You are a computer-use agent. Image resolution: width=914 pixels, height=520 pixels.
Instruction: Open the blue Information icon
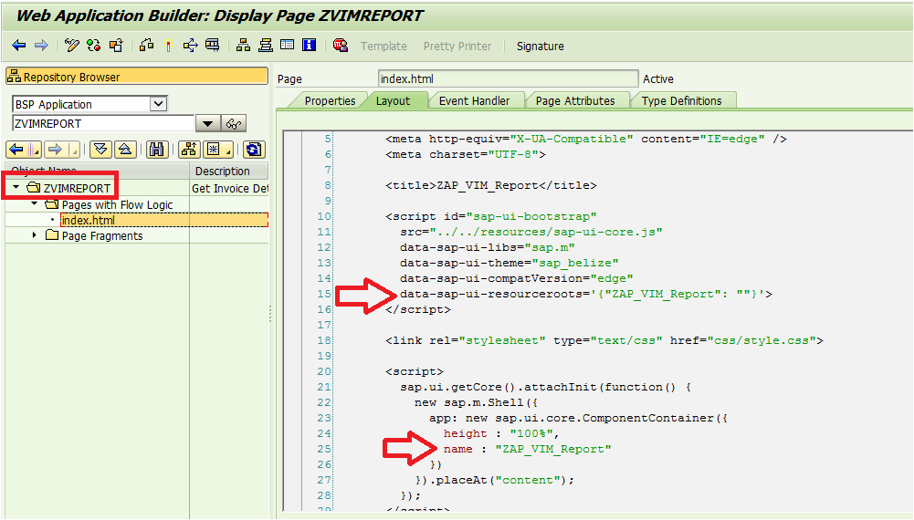coord(309,46)
